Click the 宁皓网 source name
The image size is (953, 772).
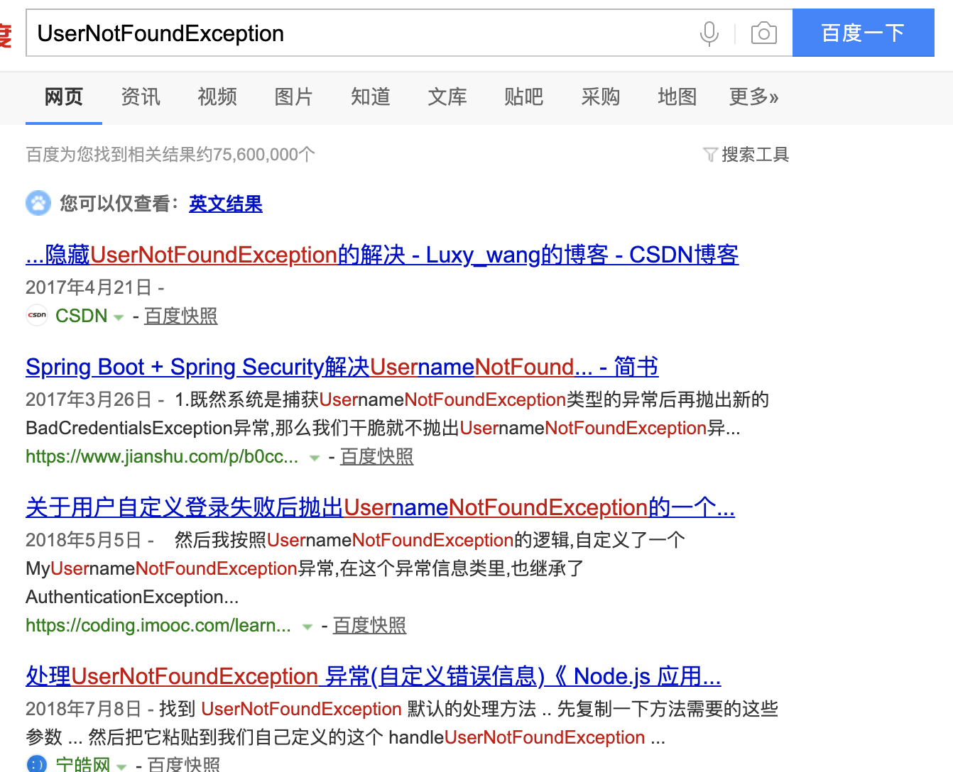click(x=82, y=764)
